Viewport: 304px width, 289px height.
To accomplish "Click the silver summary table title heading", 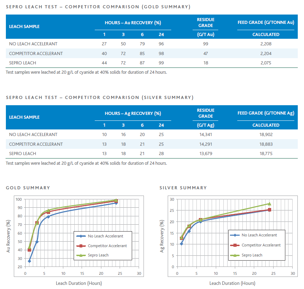I will tap(100, 97).
